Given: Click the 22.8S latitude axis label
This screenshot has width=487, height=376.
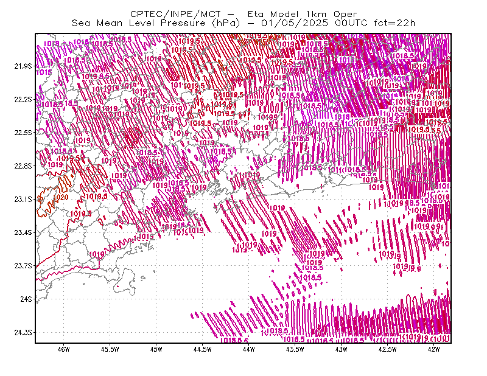Looking at the screenshot, I should click(x=23, y=166).
